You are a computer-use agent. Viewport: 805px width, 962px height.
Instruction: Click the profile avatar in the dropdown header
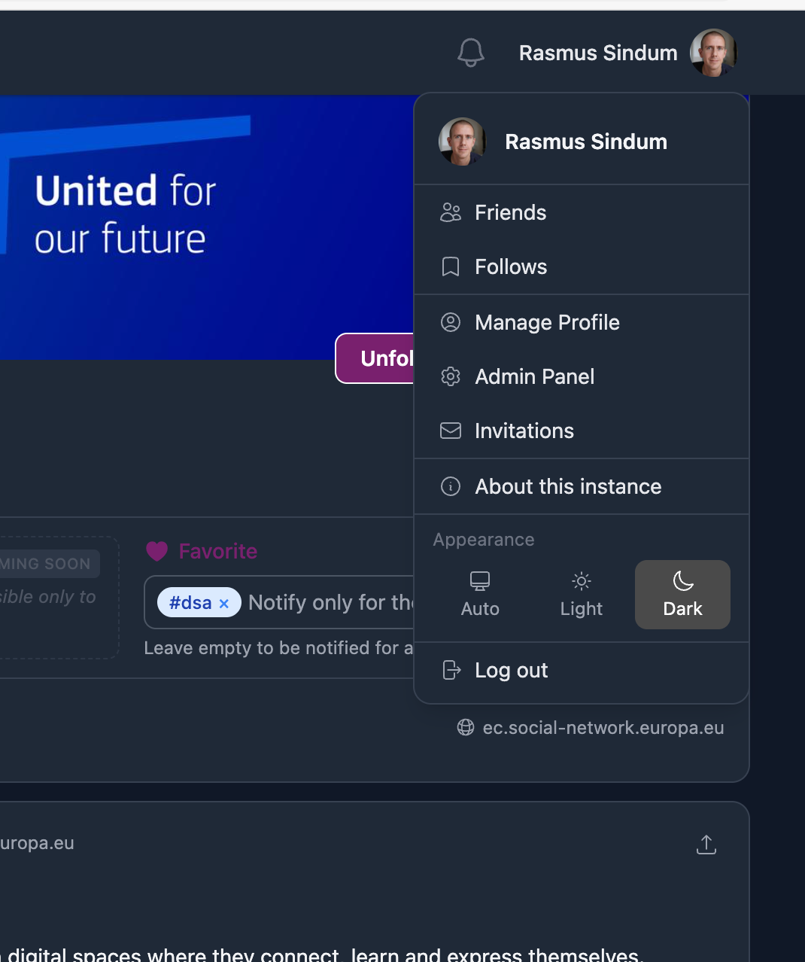462,142
